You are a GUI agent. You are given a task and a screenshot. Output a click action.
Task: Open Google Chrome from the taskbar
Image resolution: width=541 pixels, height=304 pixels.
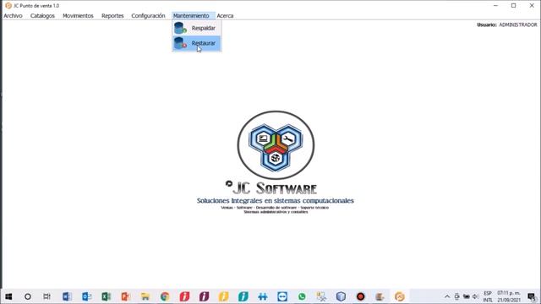(165, 296)
